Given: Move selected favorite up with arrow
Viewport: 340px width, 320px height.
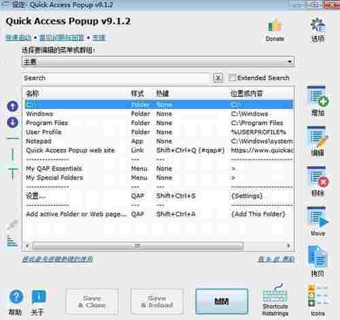Looking at the screenshot, I should (13, 106).
